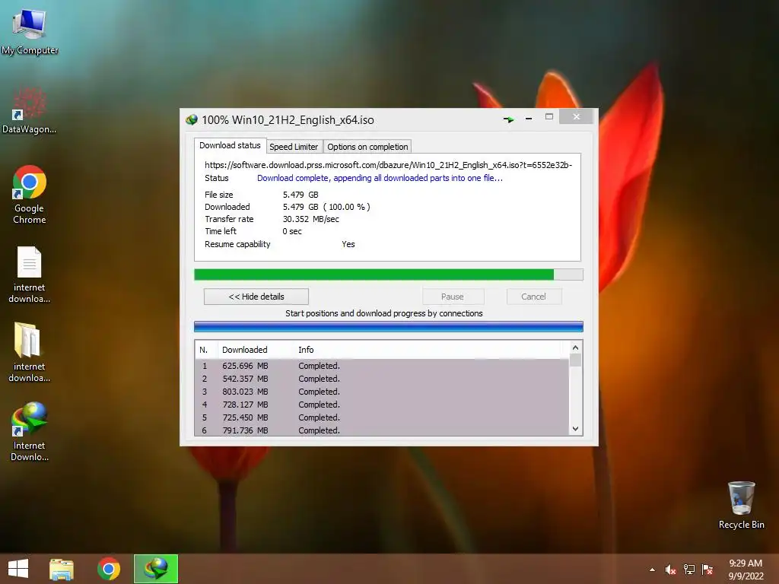Click the blue connections progress bar
The image size is (779, 584).
tap(389, 327)
